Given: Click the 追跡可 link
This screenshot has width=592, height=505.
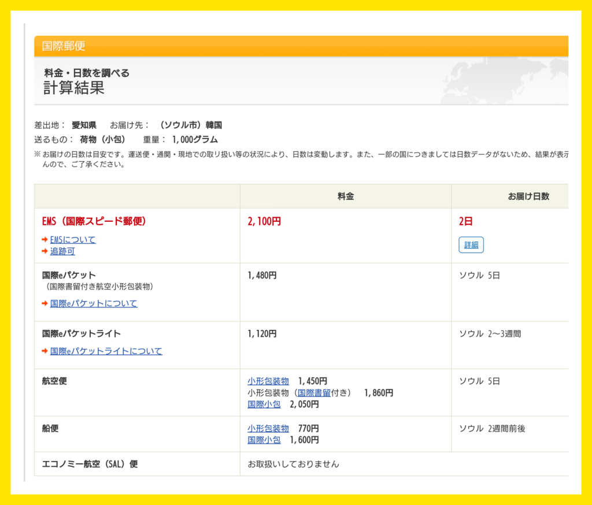Looking at the screenshot, I should tap(62, 251).
